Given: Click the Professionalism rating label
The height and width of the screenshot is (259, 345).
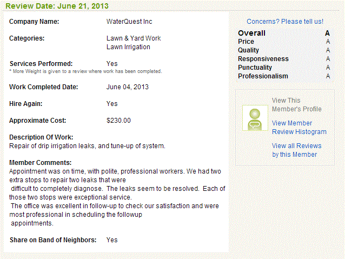Looking at the screenshot, I should click(x=263, y=76).
